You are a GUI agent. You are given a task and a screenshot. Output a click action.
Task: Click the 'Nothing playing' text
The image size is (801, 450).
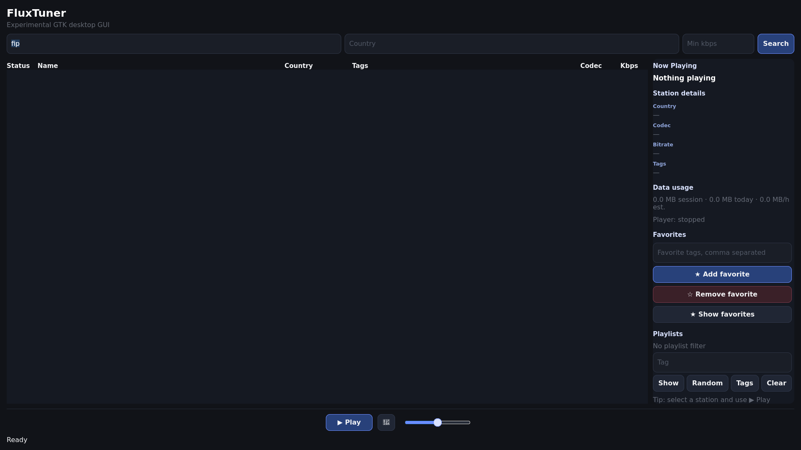pyautogui.click(x=684, y=78)
